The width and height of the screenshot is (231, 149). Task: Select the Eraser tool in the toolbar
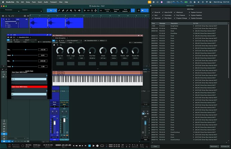(63, 10)
